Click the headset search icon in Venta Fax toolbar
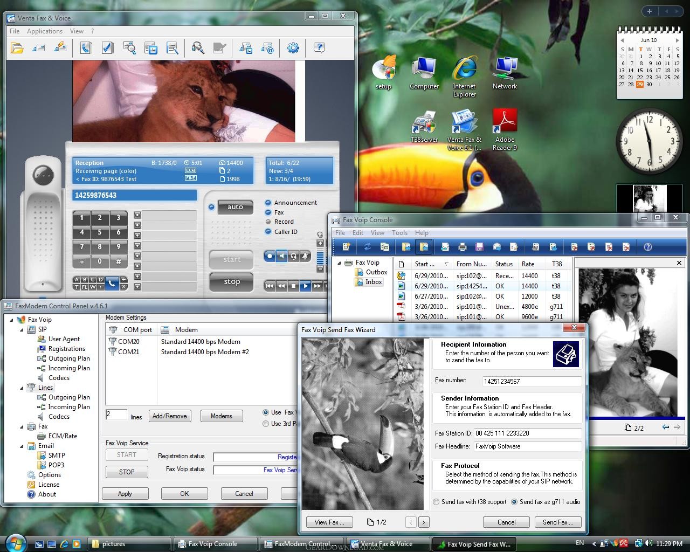The image size is (690, 552). (198, 48)
